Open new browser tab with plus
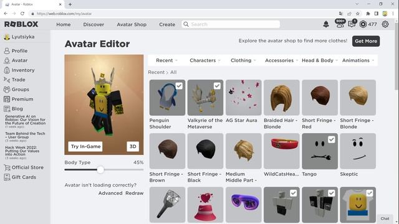 70,4
